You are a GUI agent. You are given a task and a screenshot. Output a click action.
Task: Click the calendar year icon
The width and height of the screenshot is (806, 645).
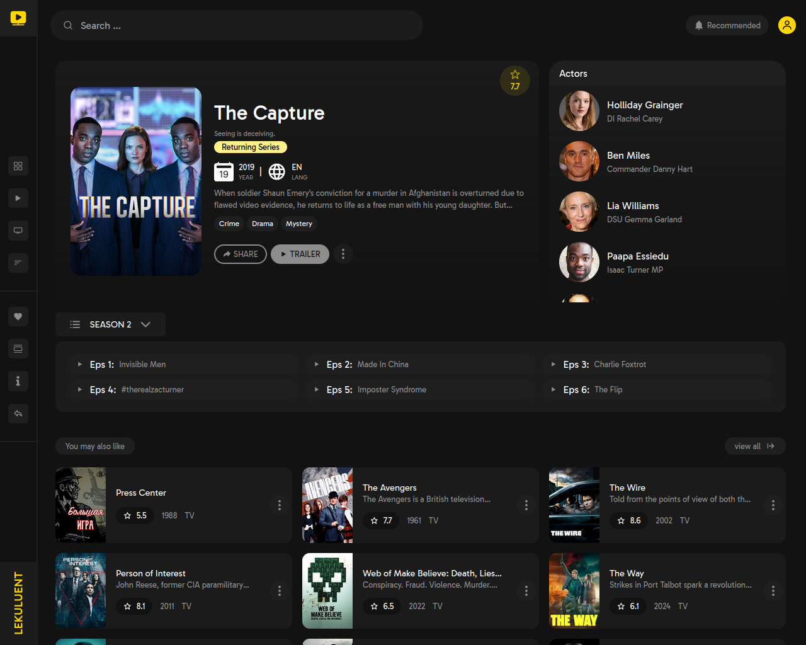point(224,172)
